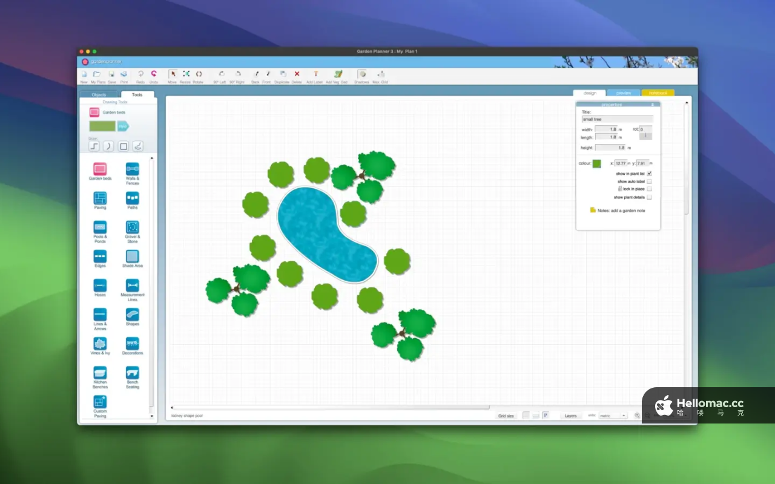Rotate object 90° Left

[x=222, y=74]
